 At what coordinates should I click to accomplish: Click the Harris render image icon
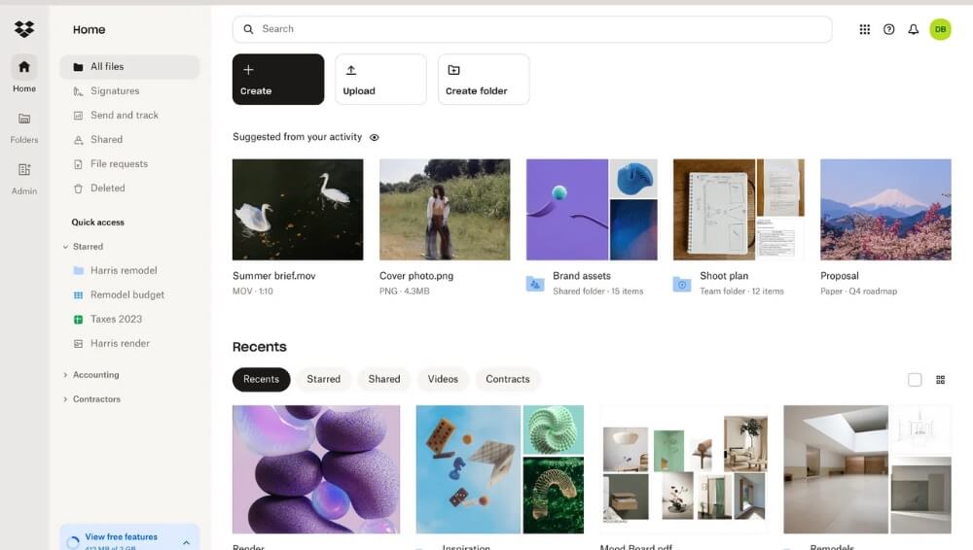click(x=78, y=344)
